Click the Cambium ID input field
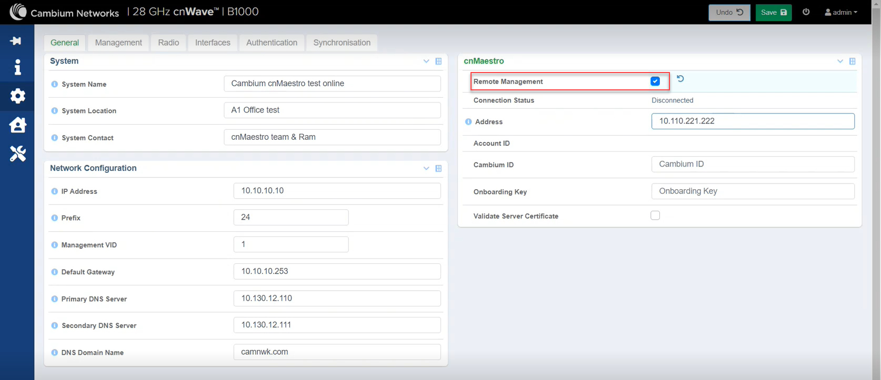This screenshot has height=380, width=881. (753, 164)
